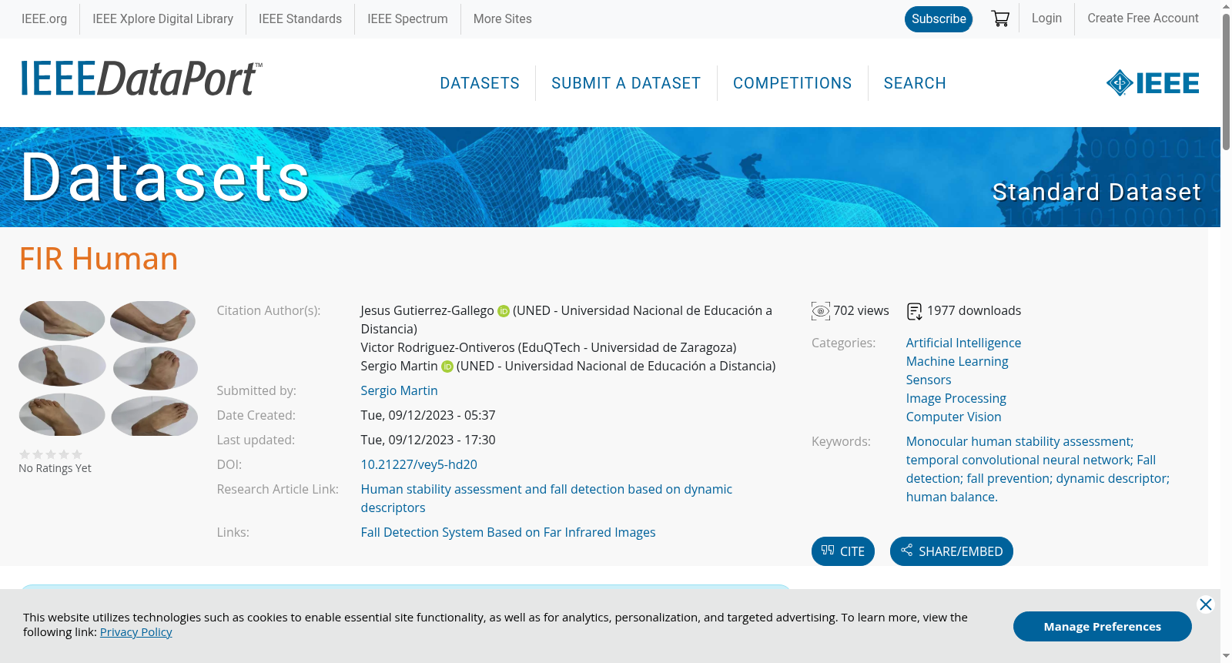Click the 'Standard Dataset' banner label
The height and width of the screenshot is (663, 1232).
pos(1096,192)
